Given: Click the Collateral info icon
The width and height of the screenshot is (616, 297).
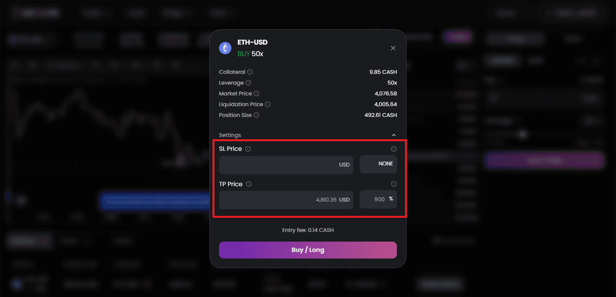Looking at the screenshot, I should click(250, 72).
